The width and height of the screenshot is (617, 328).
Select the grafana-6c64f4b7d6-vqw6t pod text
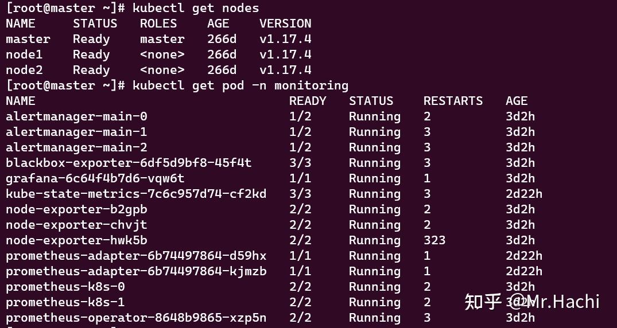[x=95, y=178]
